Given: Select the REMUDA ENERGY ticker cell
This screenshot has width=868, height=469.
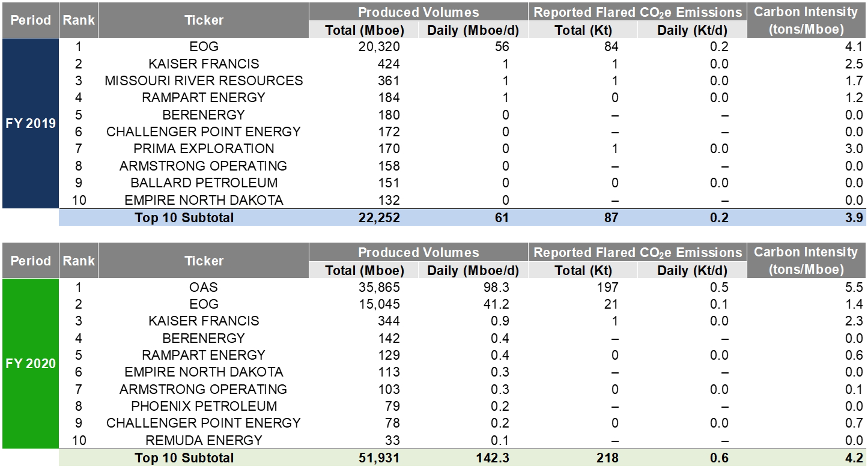Looking at the screenshot, I should click(x=204, y=440).
